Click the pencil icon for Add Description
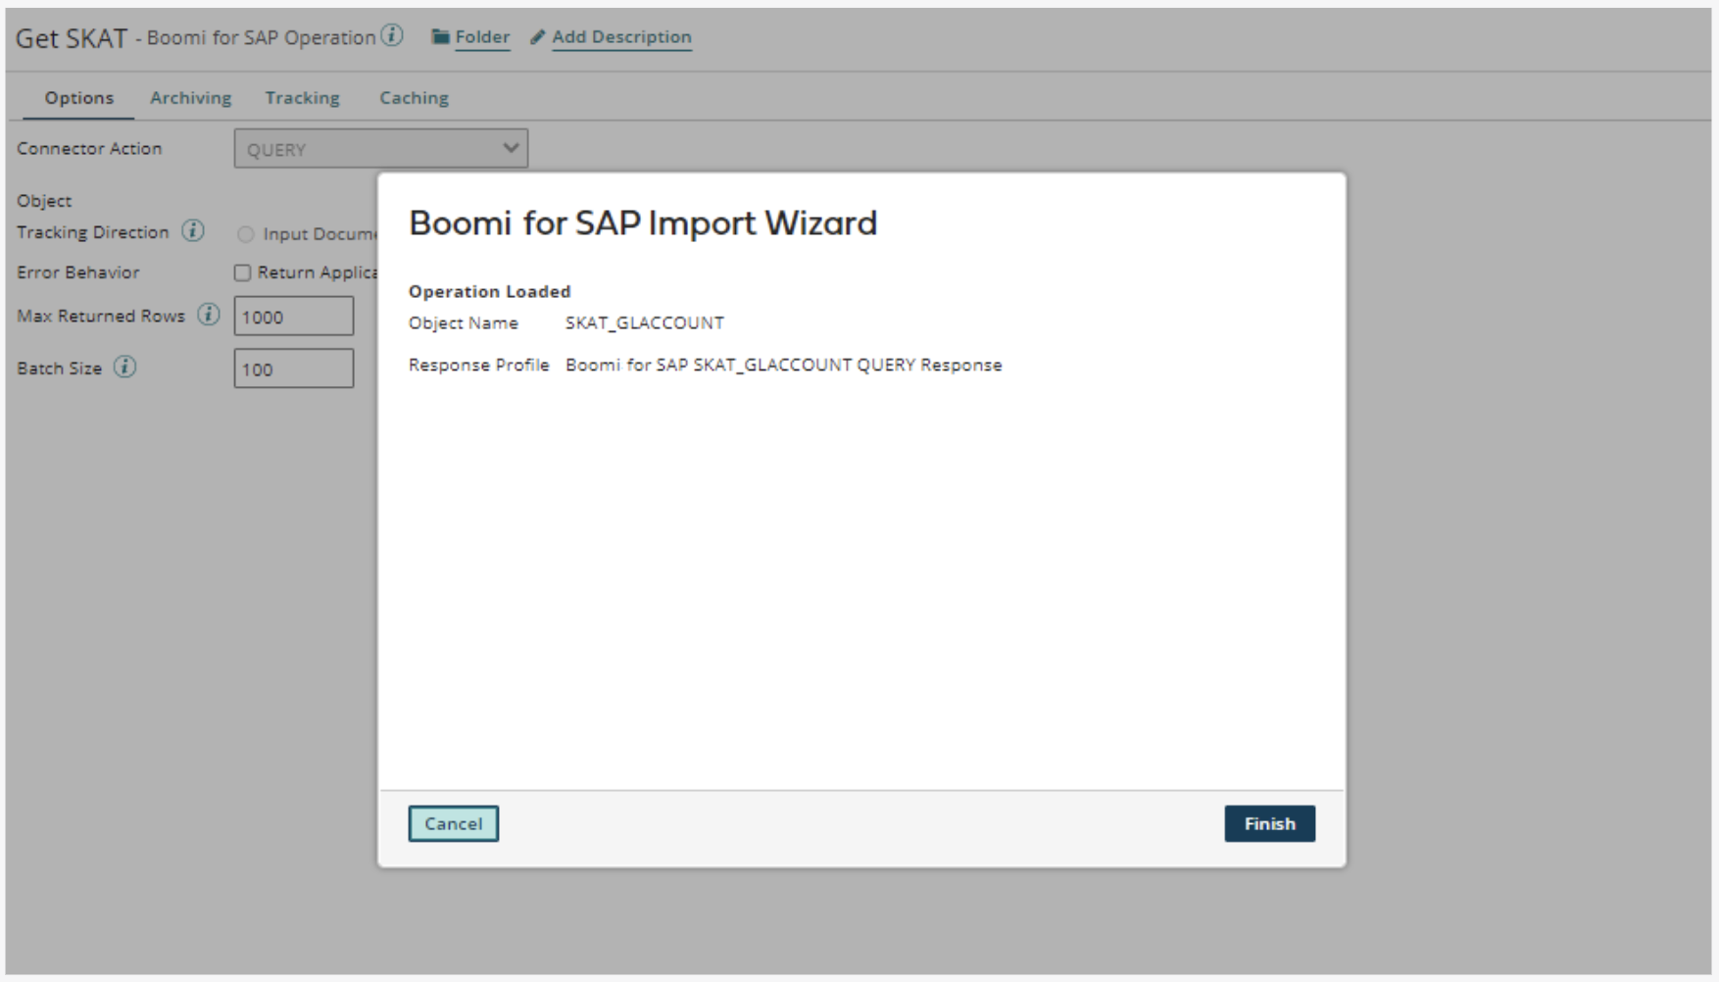Viewport: 1719px width, 982px height. 537,37
